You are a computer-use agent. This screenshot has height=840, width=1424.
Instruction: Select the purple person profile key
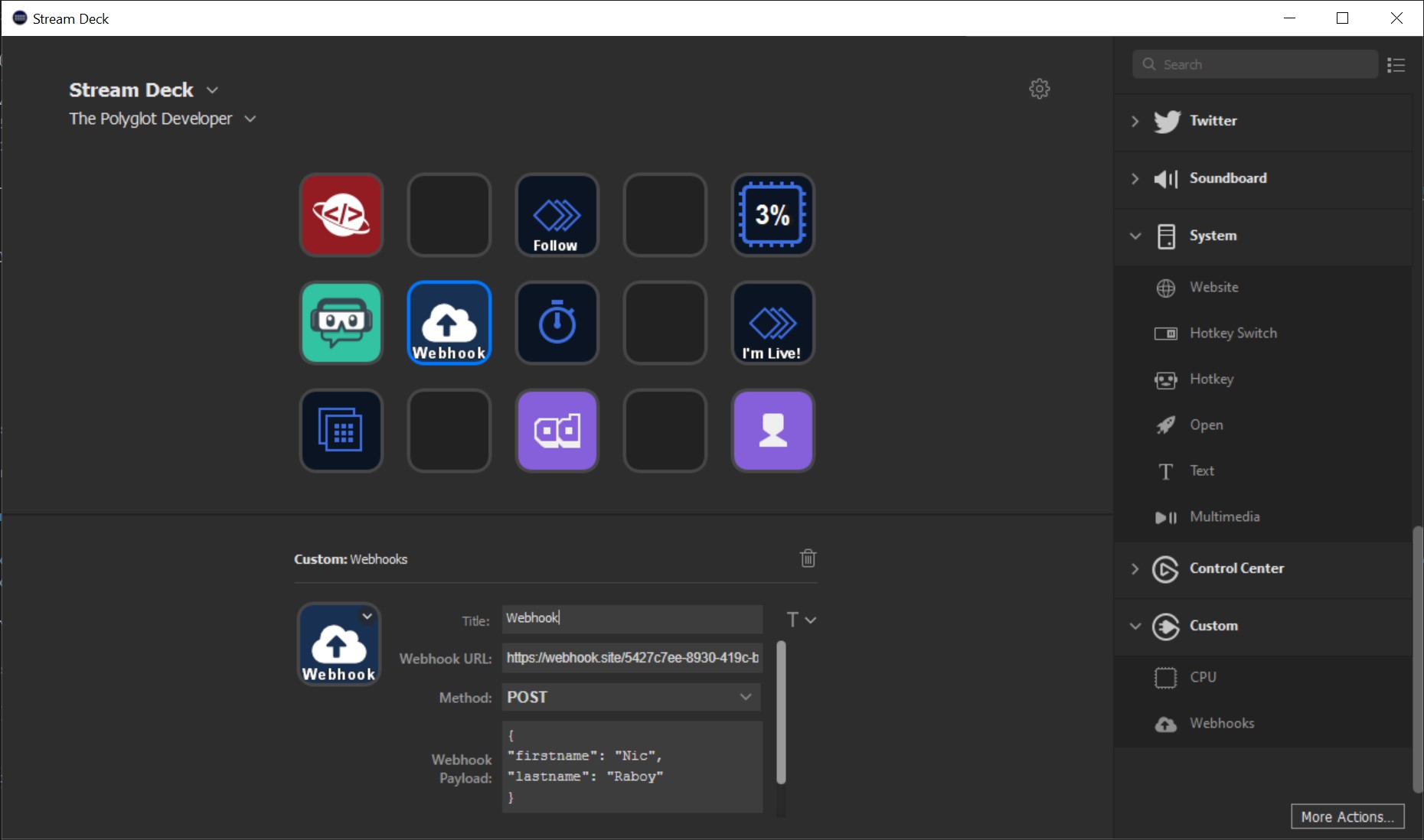(773, 431)
